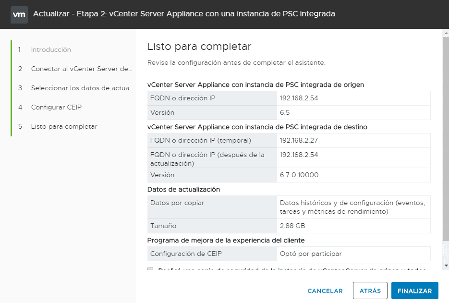Click ATRÁS to go back
The image size is (449, 303).
coord(370,291)
